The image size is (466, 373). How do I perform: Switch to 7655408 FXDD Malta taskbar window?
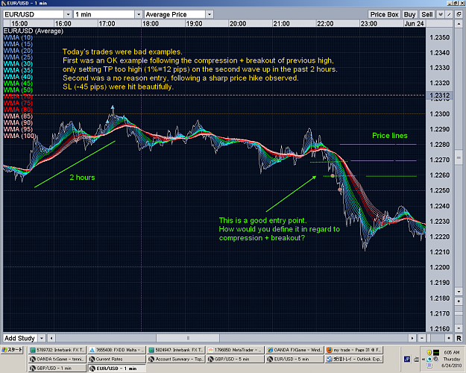click(117, 350)
